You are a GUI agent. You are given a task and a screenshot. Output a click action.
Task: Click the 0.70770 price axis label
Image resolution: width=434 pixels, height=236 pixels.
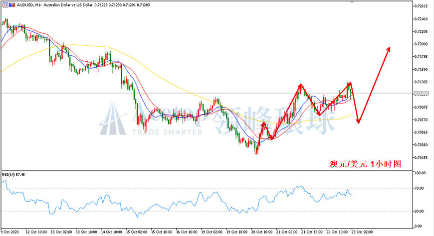coord(421,119)
